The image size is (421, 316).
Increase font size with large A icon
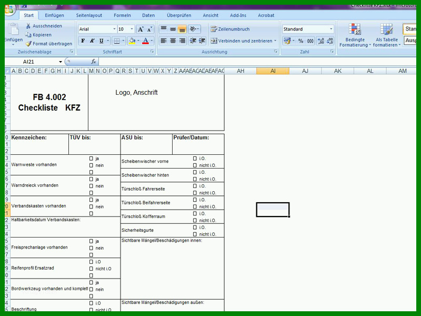click(x=141, y=29)
